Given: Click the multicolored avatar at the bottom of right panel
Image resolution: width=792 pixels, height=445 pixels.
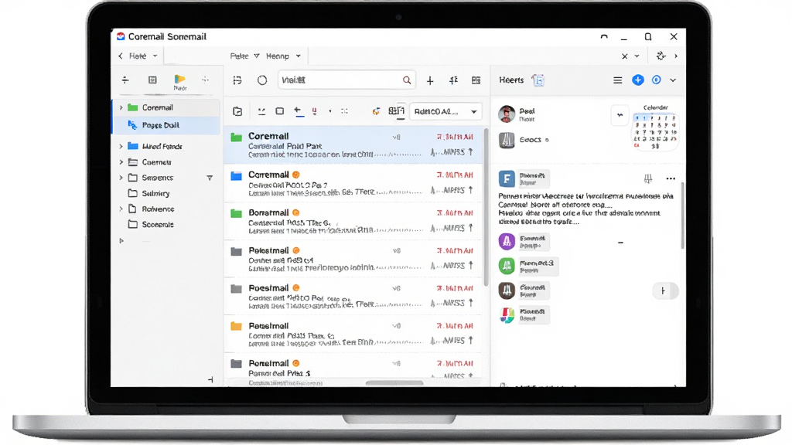Looking at the screenshot, I should pos(507,315).
